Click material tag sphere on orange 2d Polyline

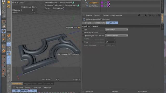tap(108, 3)
